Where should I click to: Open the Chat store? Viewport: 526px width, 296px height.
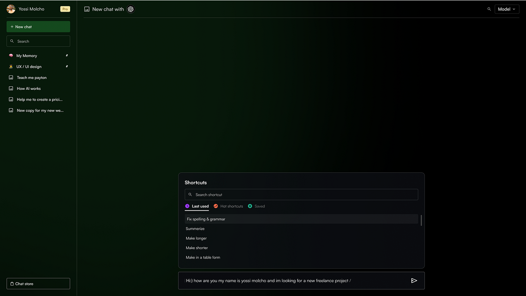tap(38, 284)
